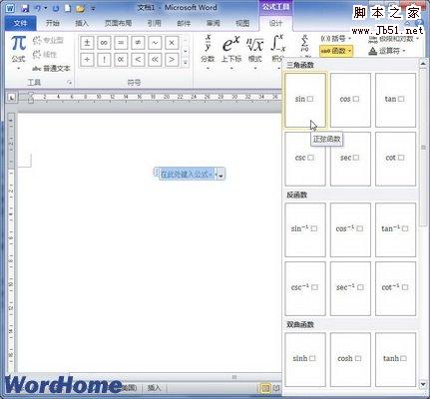Insert the much-less-than ≪ symbol

pyautogui.click(x=155, y=60)
